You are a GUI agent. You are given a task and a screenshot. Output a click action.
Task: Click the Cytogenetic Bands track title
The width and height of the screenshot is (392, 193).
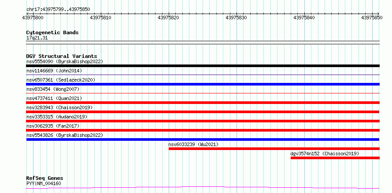point(52,32)
